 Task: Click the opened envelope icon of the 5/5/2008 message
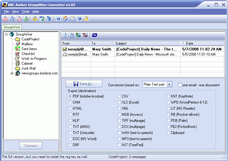pos(65,54)
